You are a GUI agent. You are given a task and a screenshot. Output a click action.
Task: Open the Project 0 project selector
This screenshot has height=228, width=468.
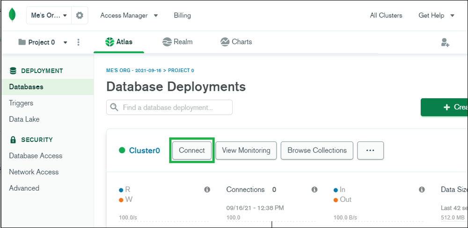click(43, 42)
